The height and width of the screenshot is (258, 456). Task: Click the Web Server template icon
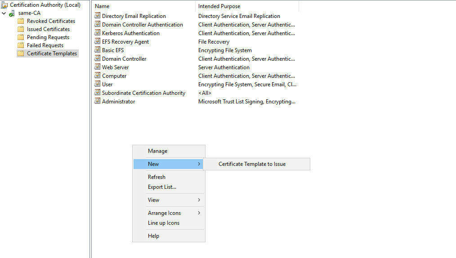(x=98, y=67)
